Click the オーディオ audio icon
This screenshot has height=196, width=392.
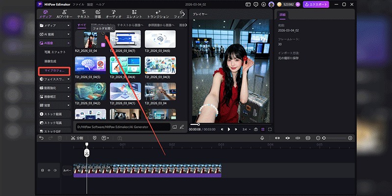tap(114, 14)
